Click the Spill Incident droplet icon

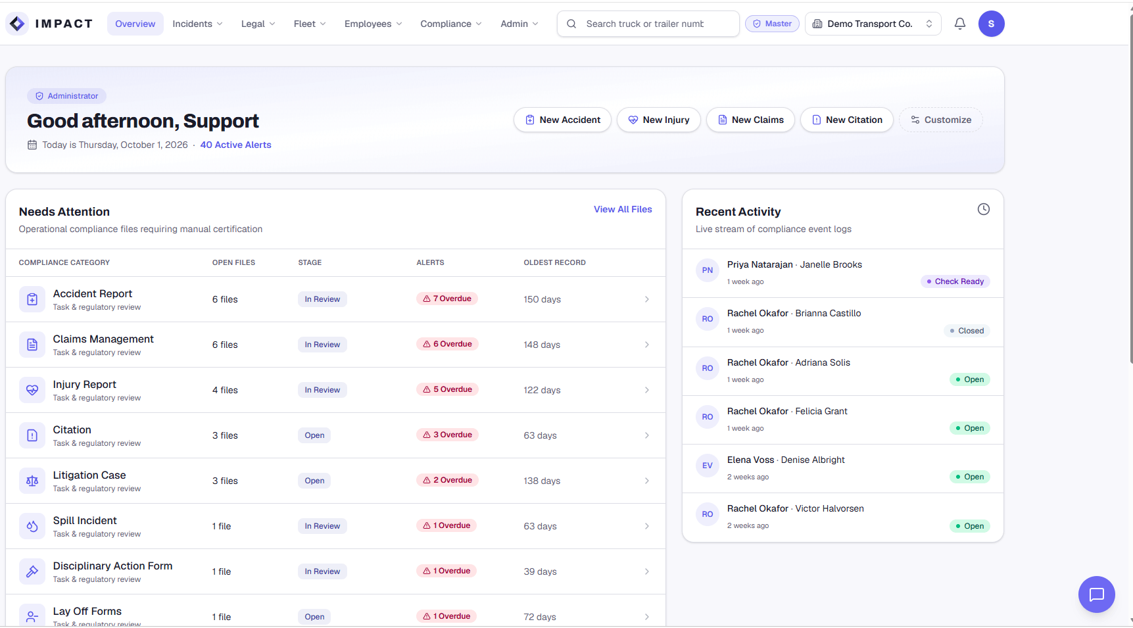click(32, 526)
